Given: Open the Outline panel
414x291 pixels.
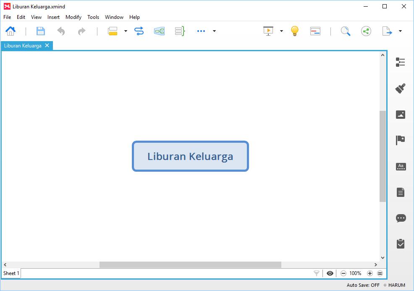Looking at the screenshot, I should point(401,62).
